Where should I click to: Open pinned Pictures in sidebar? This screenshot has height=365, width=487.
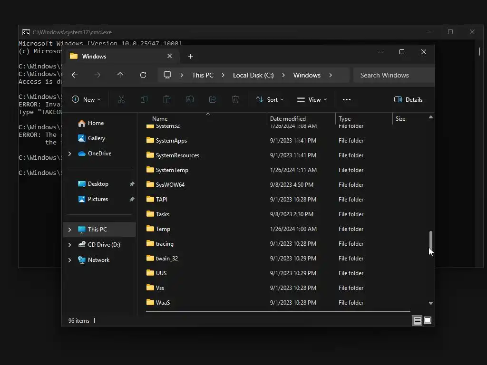pos(98,199)
